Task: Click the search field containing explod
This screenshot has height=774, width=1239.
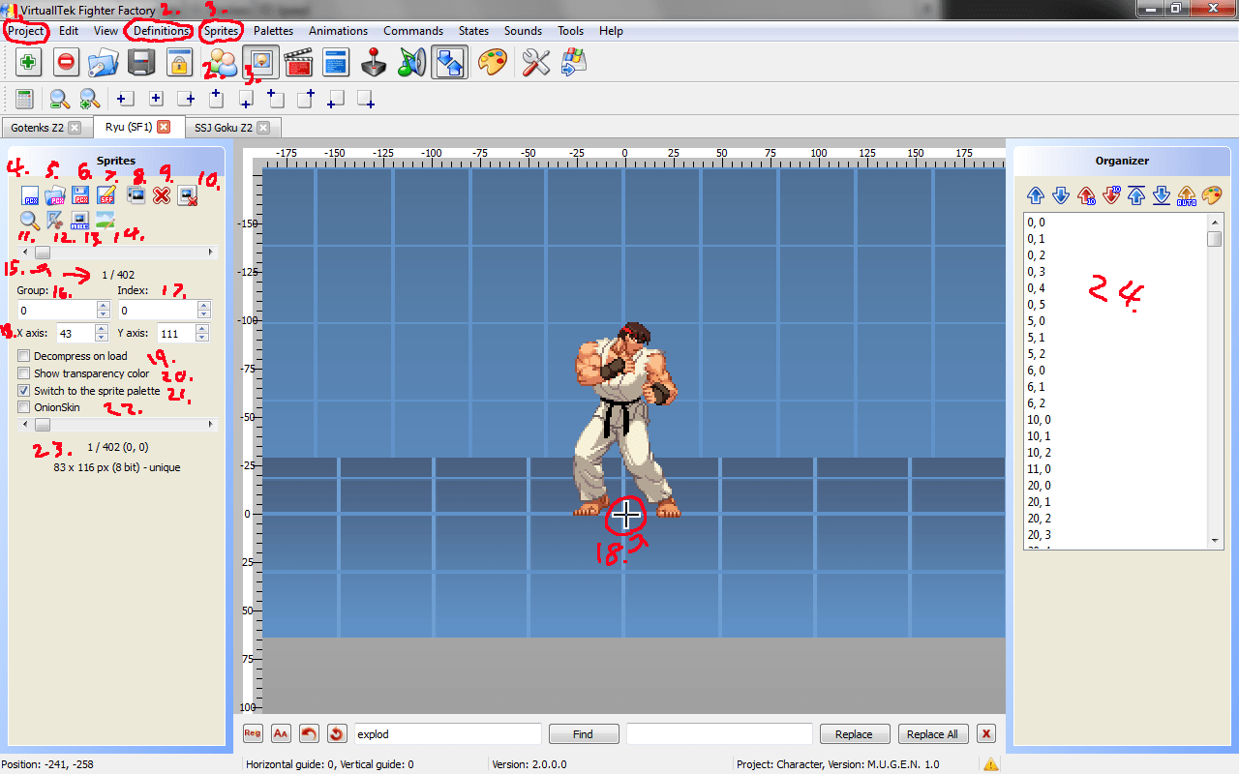Action: pyautogui.click(x=447, y=734)
